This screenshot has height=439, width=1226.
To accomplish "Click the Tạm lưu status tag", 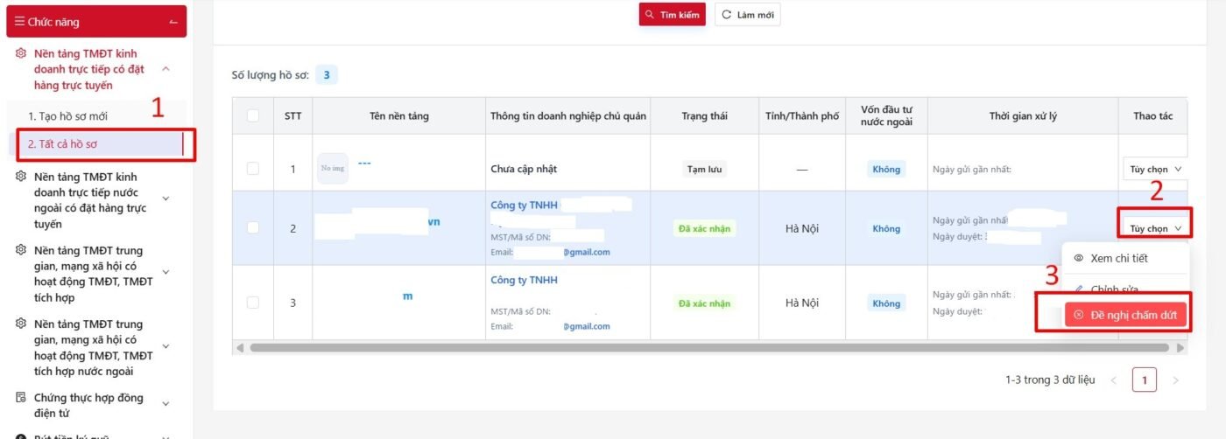I will point(706,170).
